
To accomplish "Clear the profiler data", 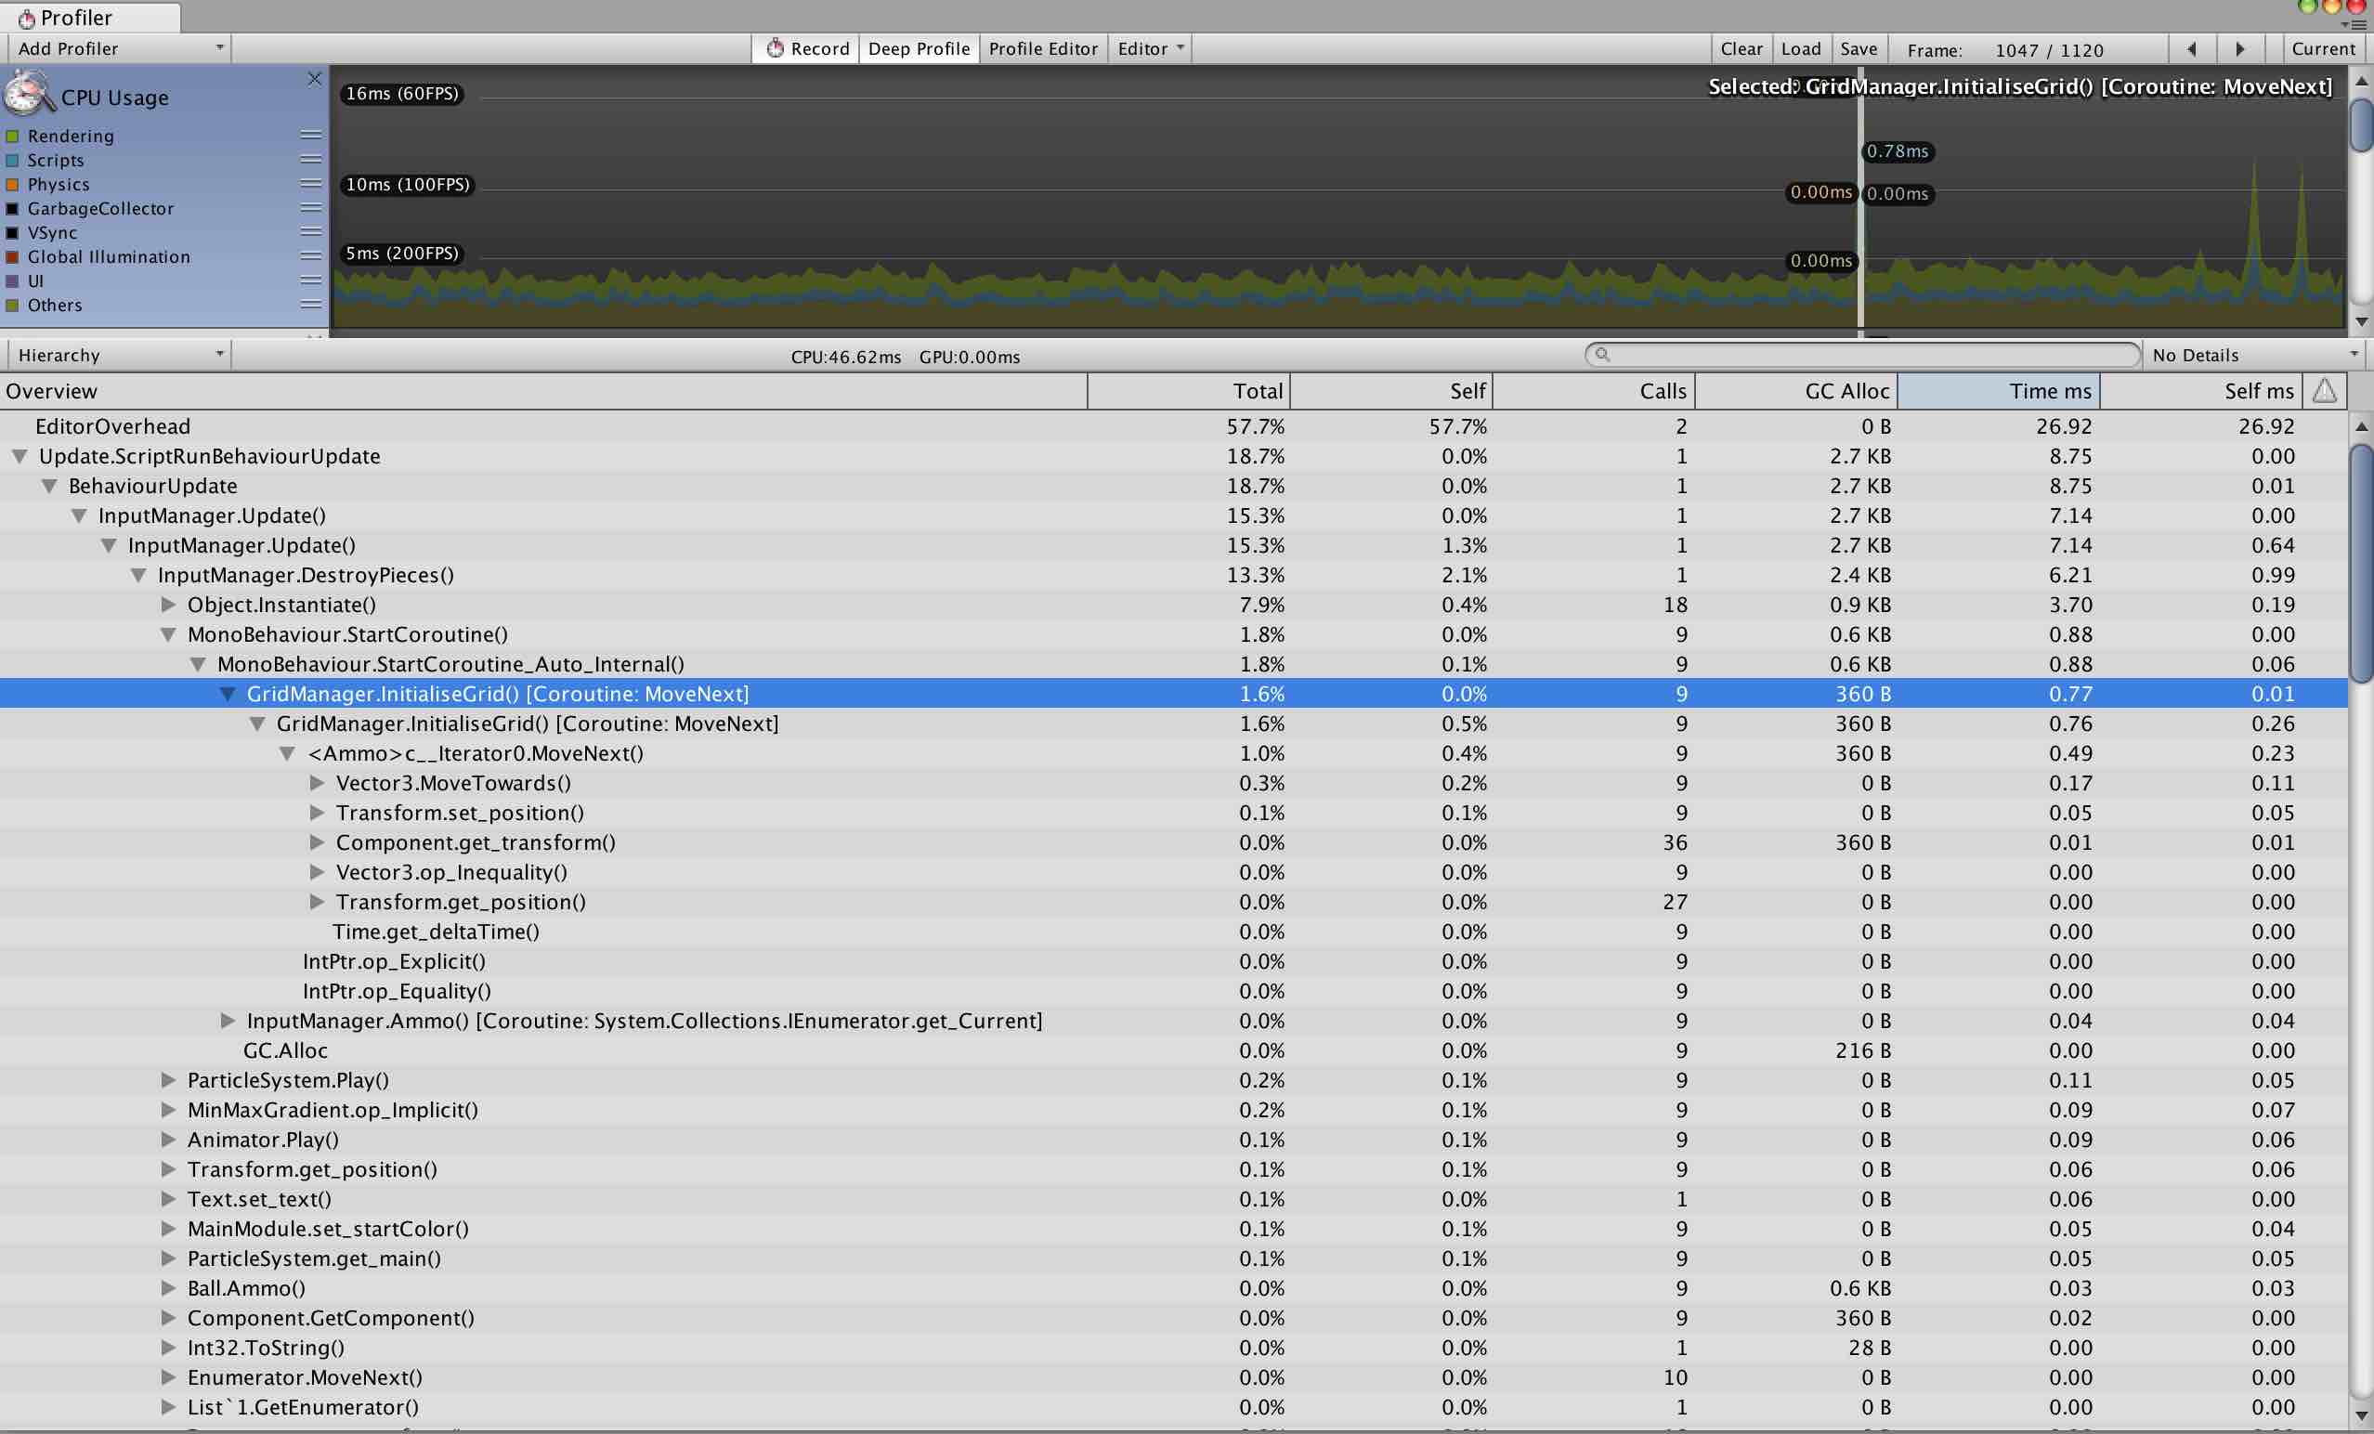I will point(1741,48).
